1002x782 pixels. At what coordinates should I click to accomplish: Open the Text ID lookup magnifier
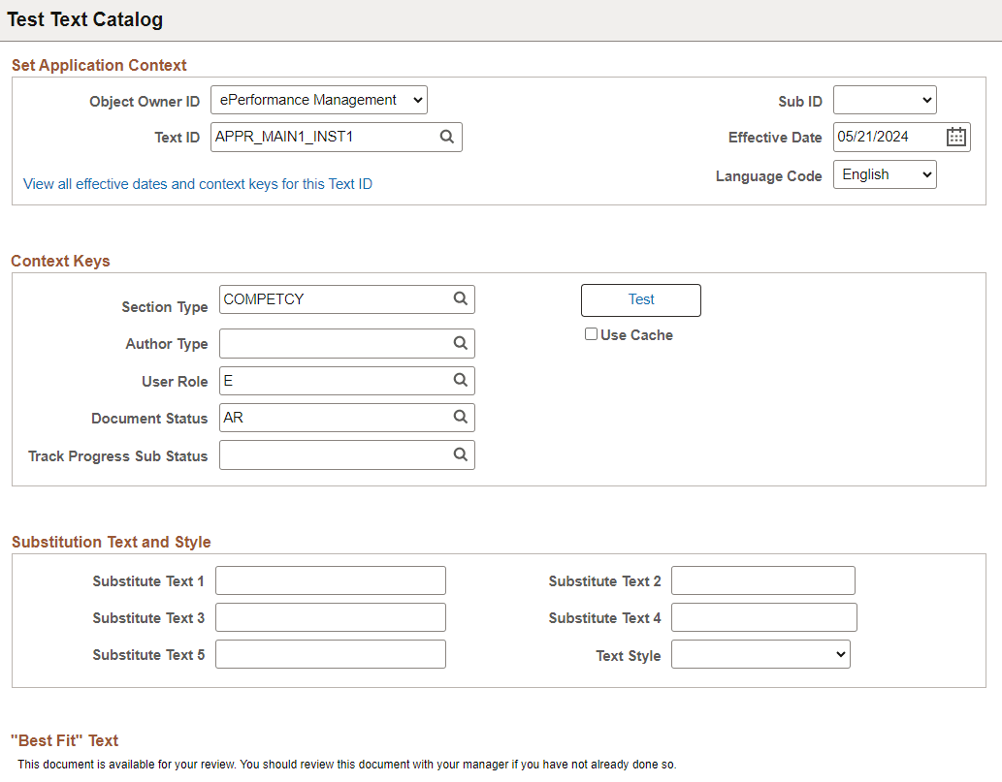[x=446, y=137]
